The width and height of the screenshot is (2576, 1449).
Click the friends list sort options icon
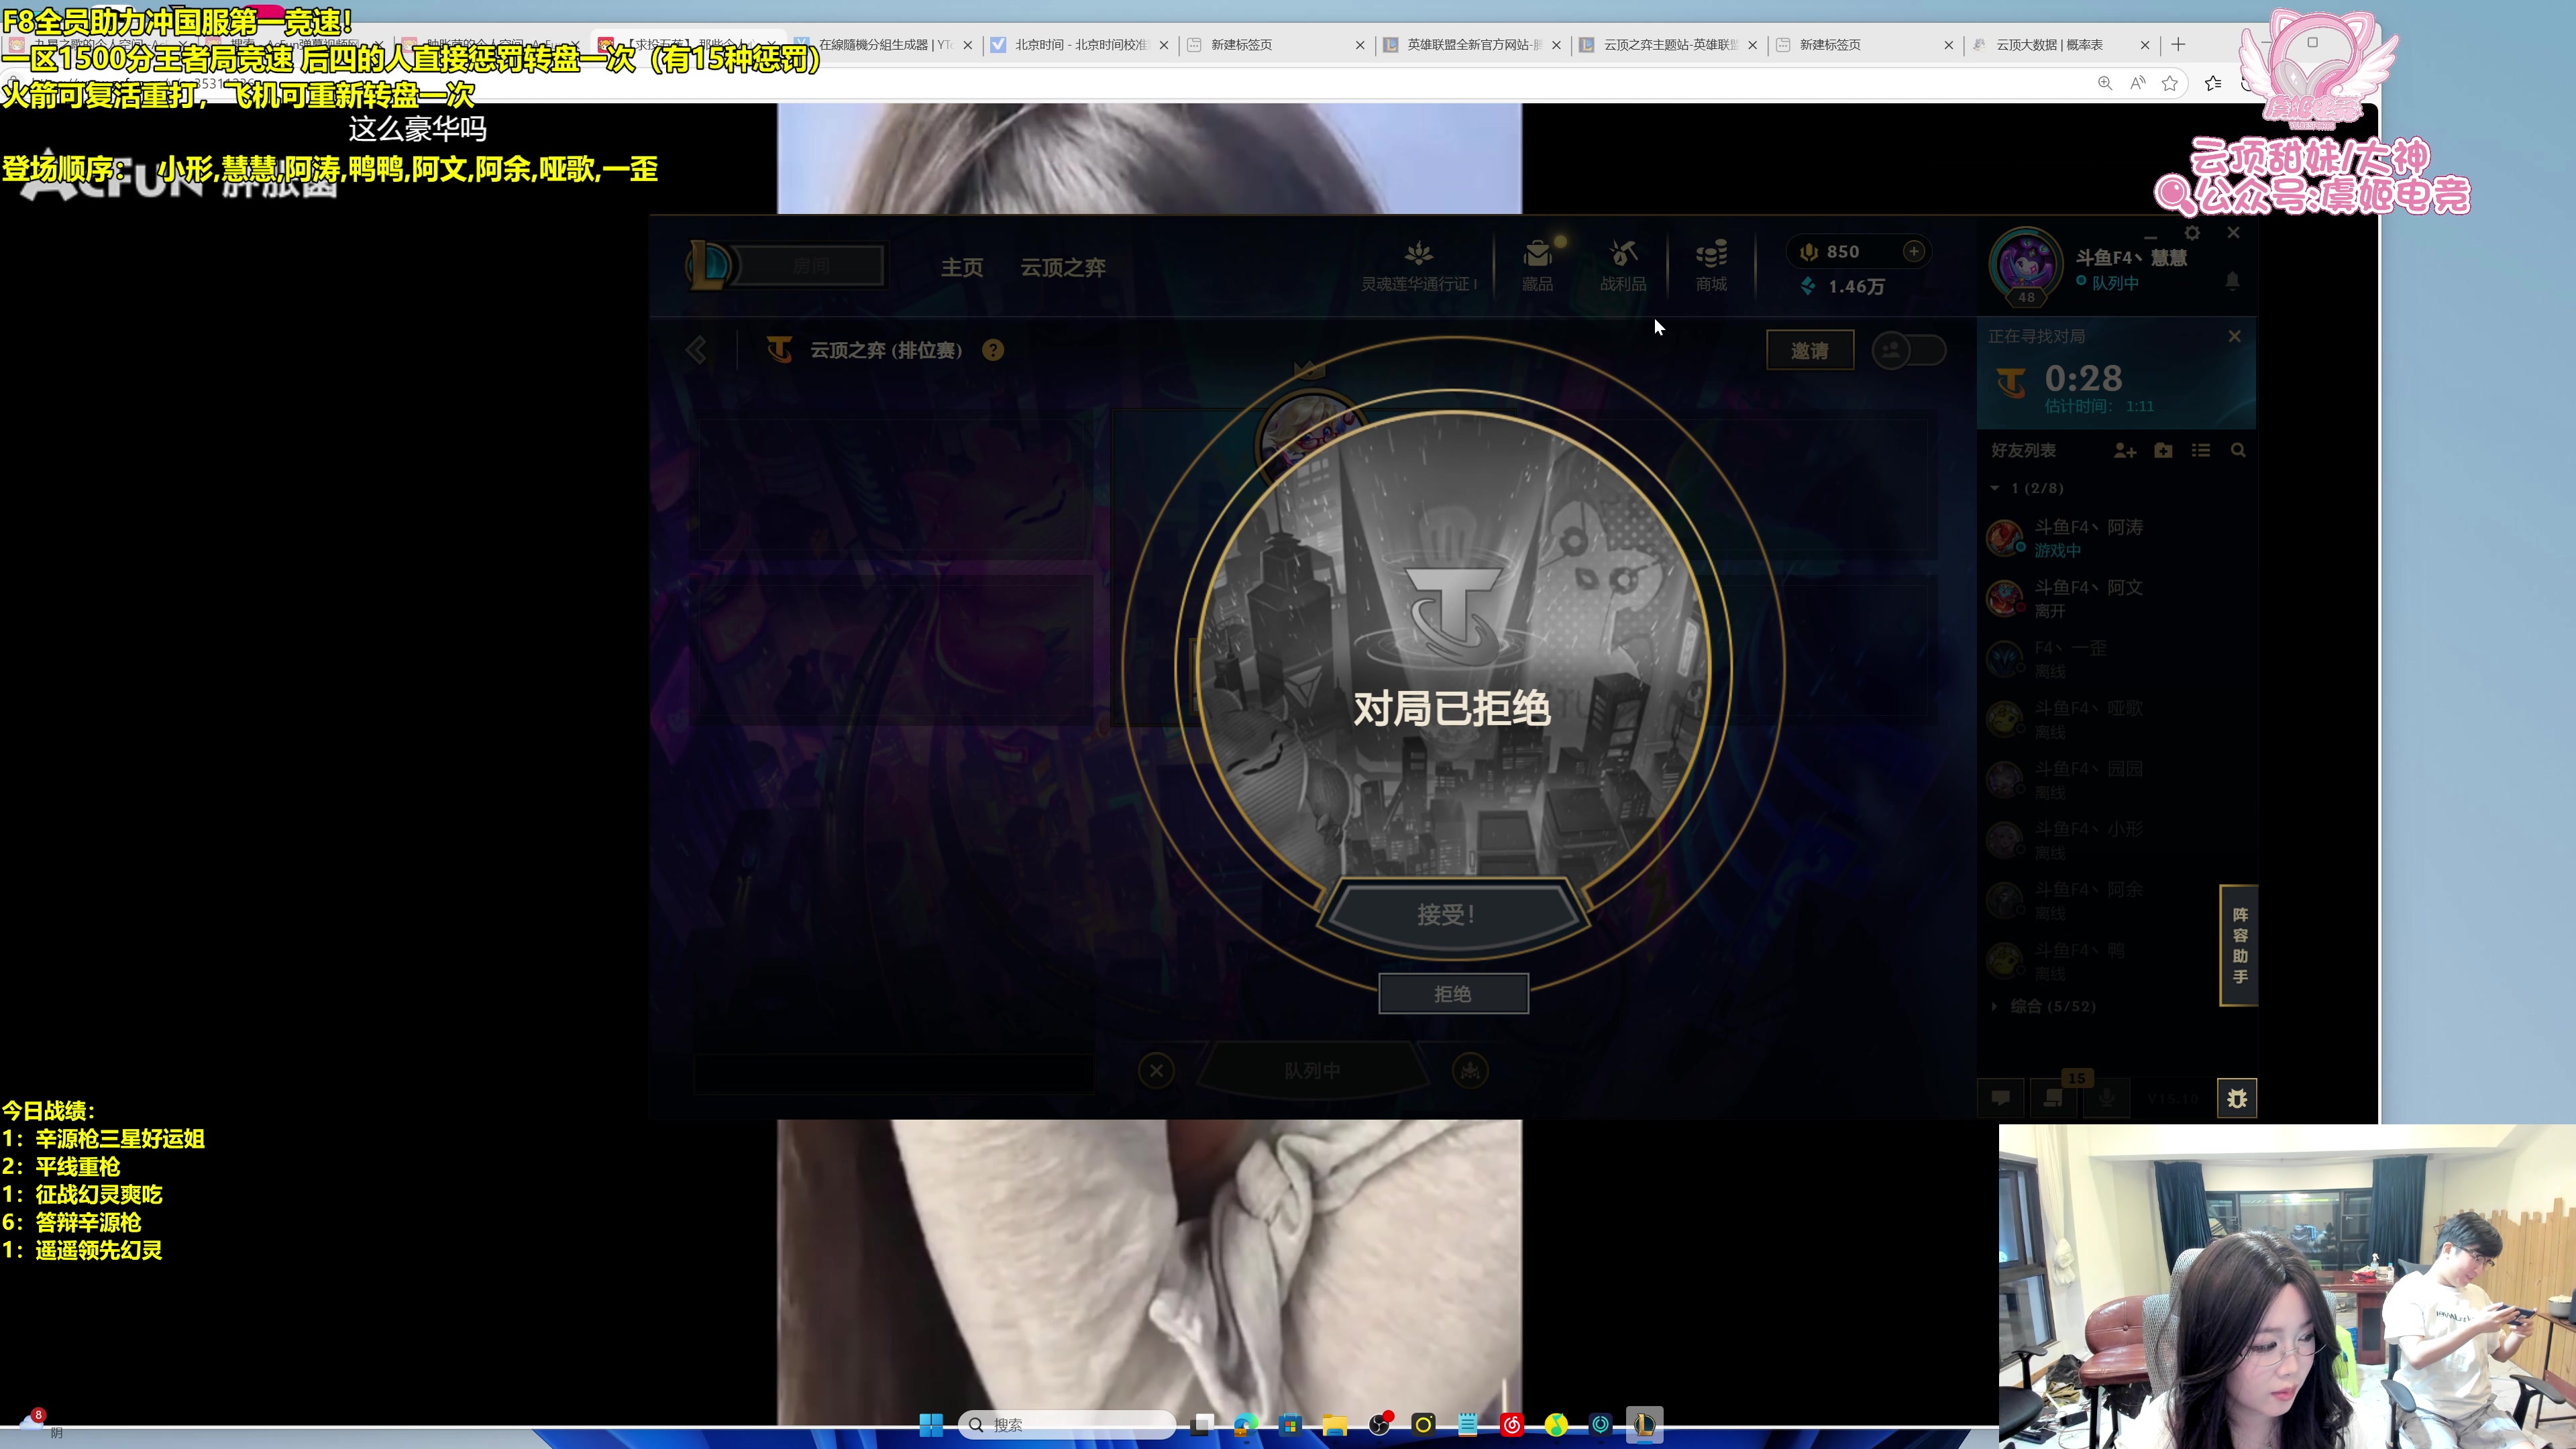2201,451
